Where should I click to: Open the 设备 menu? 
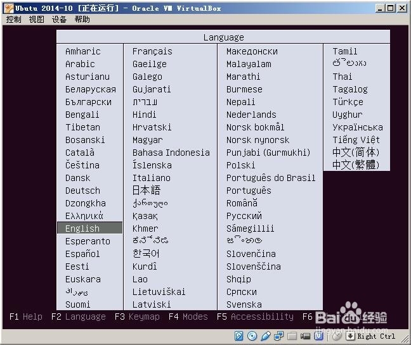[x=59, y=20]
